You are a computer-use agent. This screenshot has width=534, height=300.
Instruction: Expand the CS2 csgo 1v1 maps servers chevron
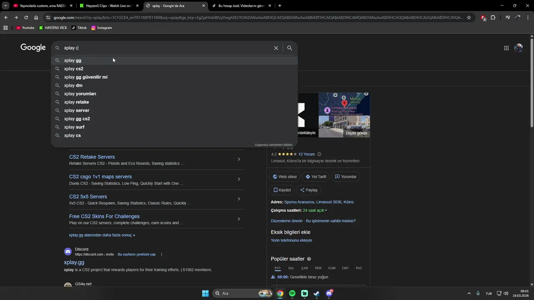(x=239, y=179)
